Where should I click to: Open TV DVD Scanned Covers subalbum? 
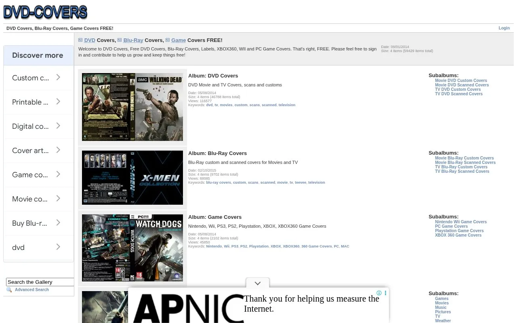(458, 94)
